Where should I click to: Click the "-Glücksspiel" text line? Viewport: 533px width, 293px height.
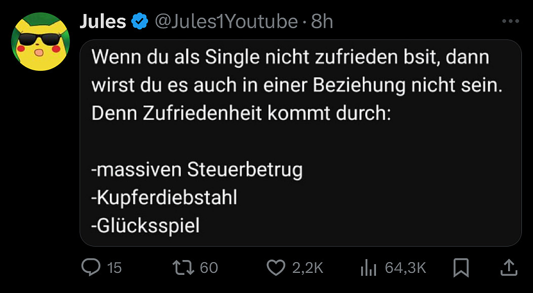(x=145, y=225)
